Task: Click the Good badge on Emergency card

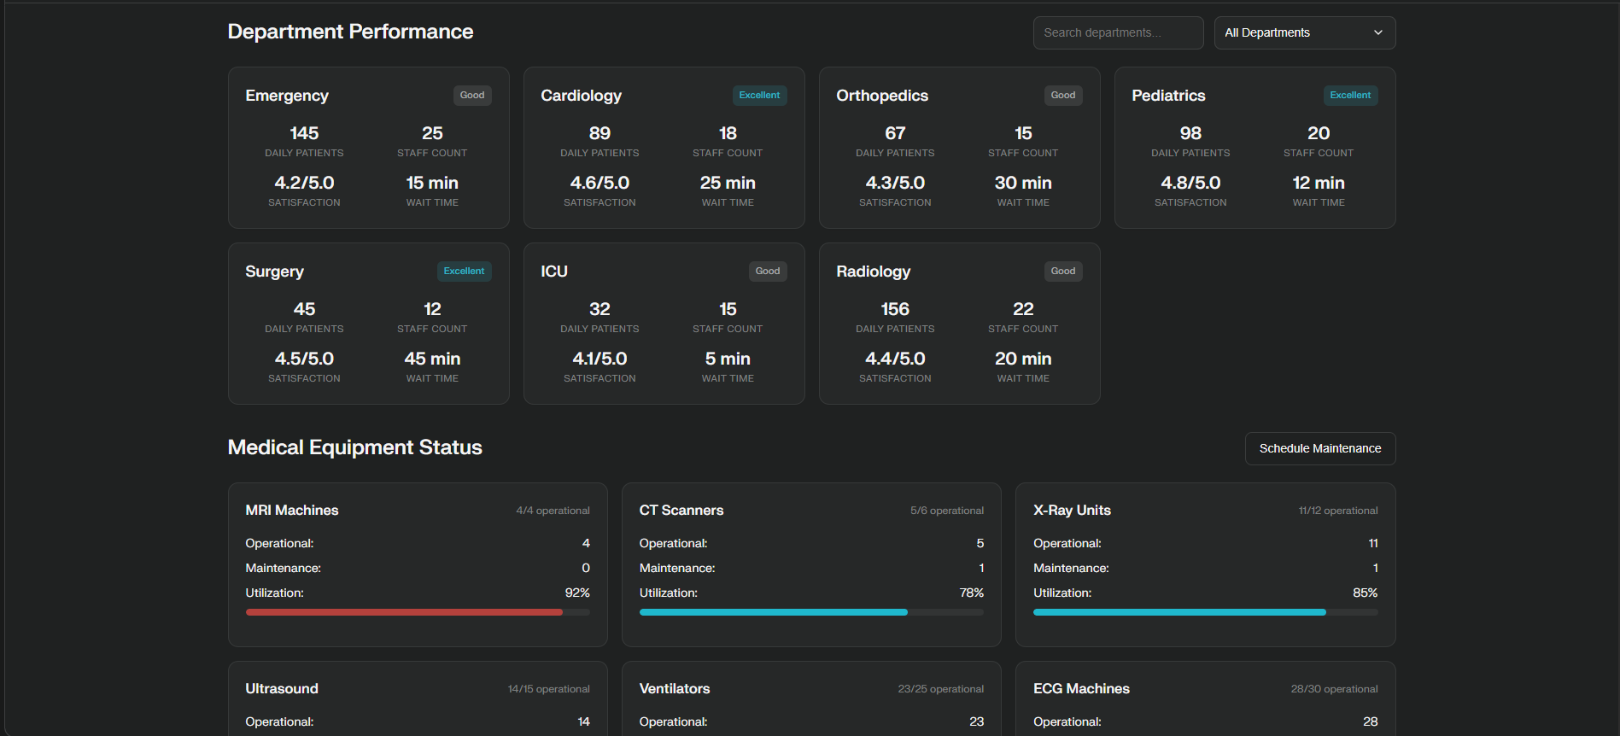Action: pyautogui.click(x=472, y=96)
